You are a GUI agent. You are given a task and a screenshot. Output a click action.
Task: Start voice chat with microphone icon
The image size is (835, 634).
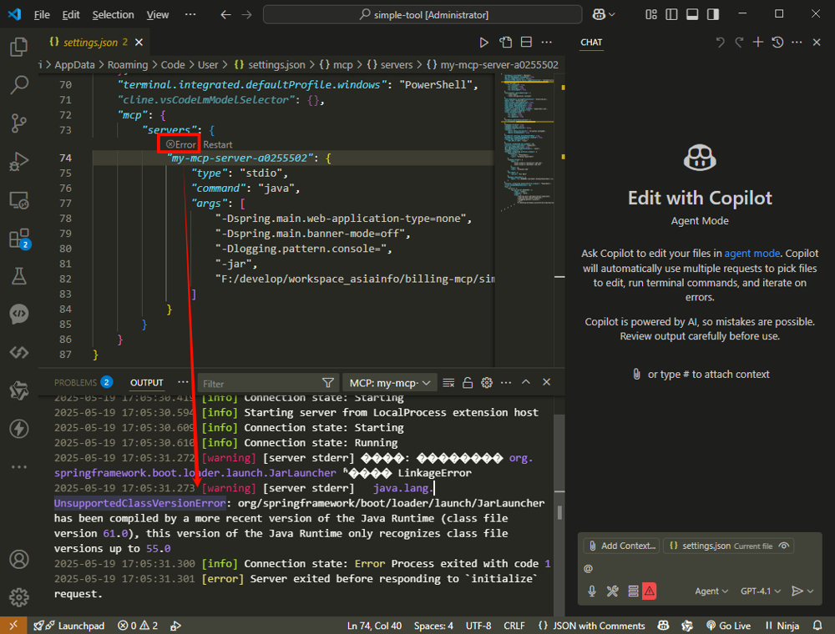coord(592,591)
